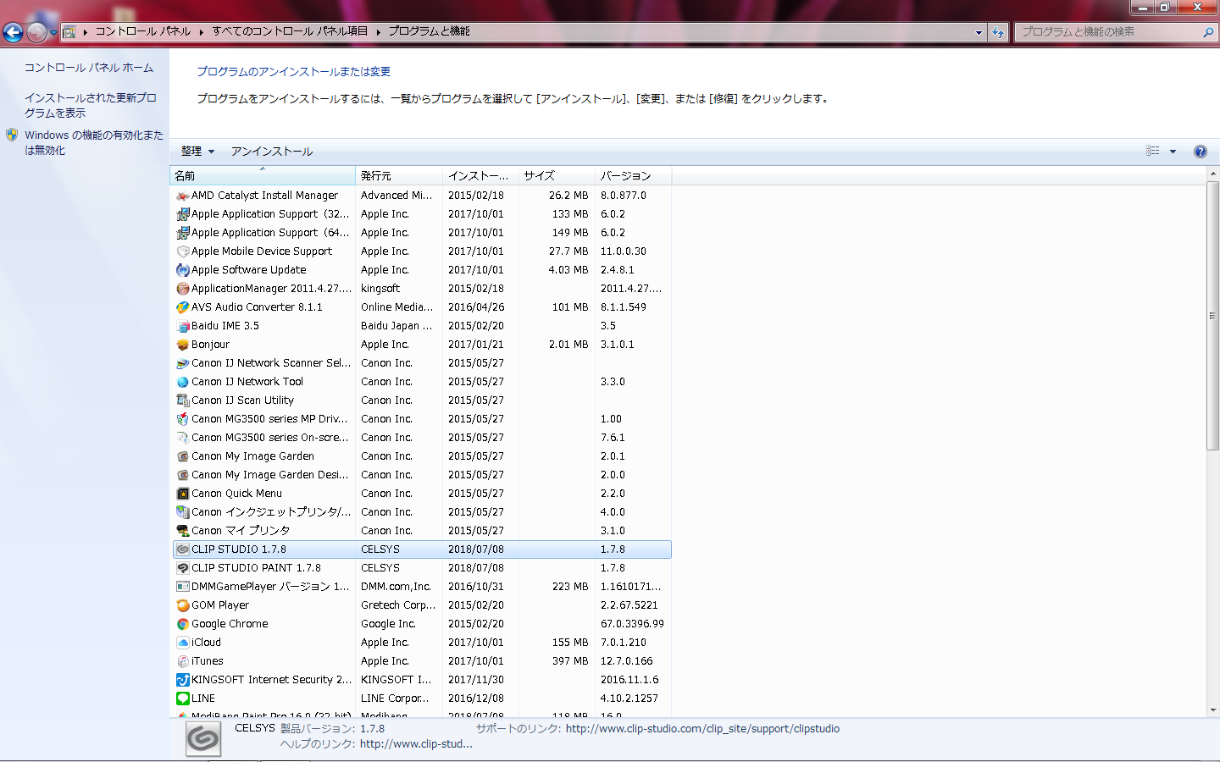1220x762 pixels.
Task: Click the Google Chrome icon
Action: coord(182,624)
